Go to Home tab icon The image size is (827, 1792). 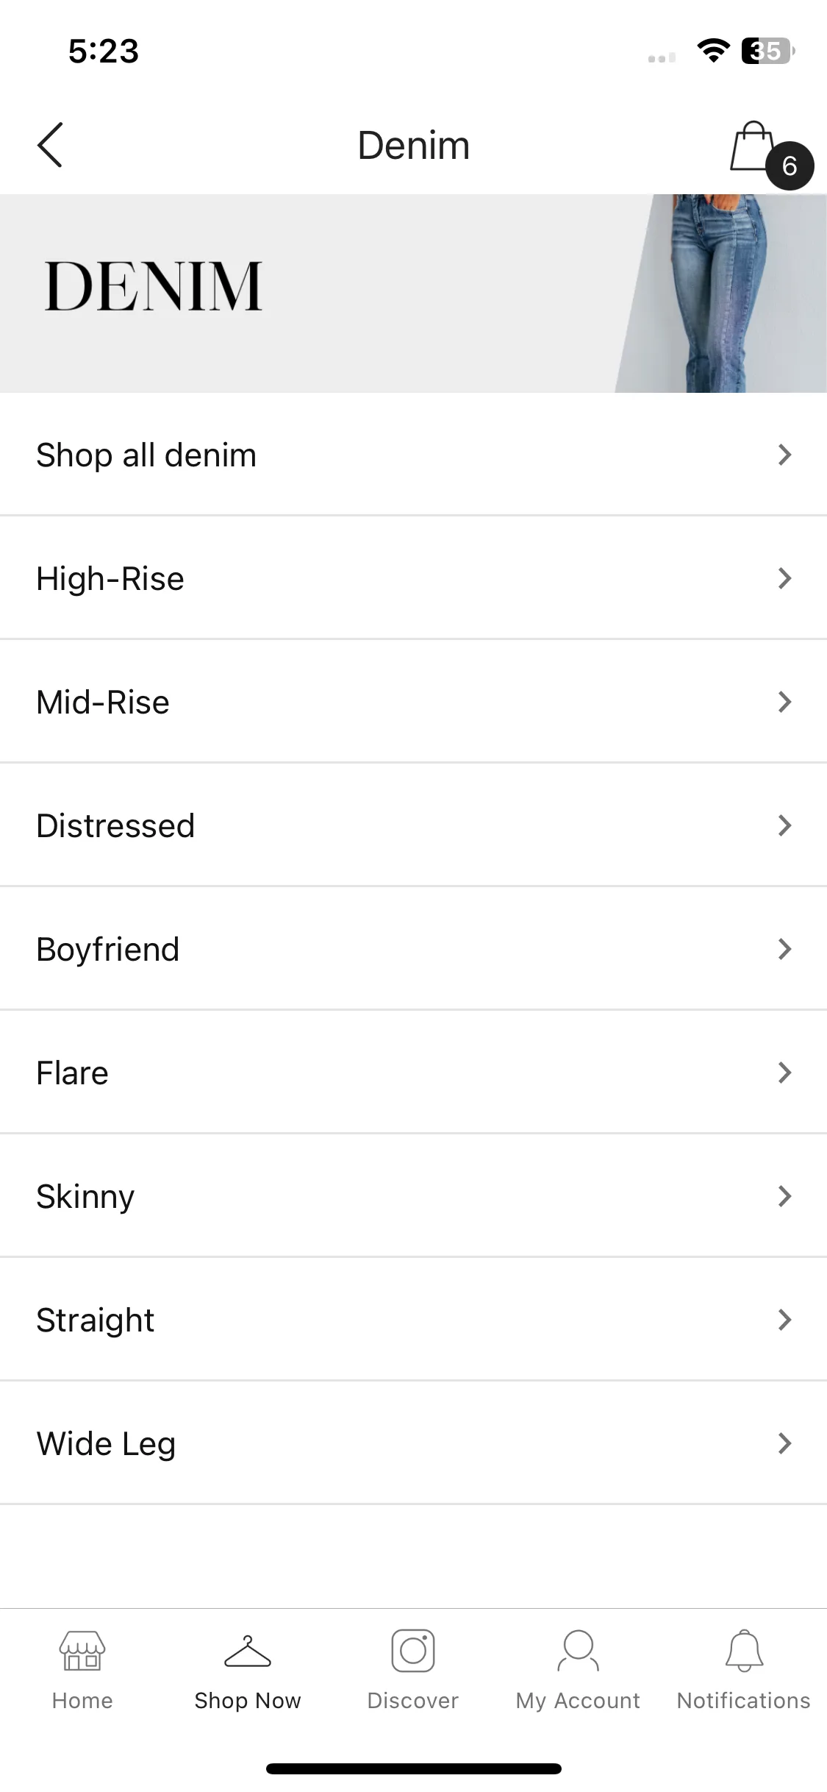click(82, 1651)
